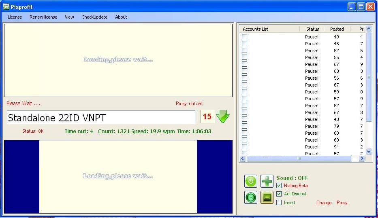Check the account row with Posted 45

click(x=244, y=44)
